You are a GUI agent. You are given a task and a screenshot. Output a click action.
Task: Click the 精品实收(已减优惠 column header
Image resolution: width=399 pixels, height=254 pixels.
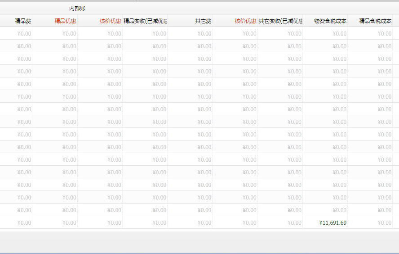click(x=145, y=21)
